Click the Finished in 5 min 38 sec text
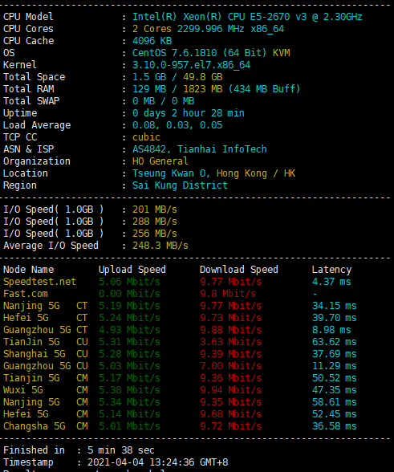394x472 pixels. point(79,450)
